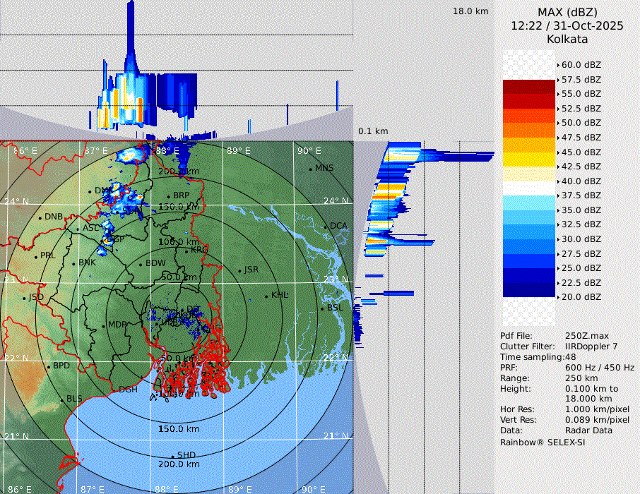Screen dimensions: 640x494
Task: Click the BDW station label
Action: pos(155,263)
